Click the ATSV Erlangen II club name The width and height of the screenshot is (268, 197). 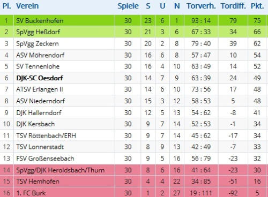(40, 89)
